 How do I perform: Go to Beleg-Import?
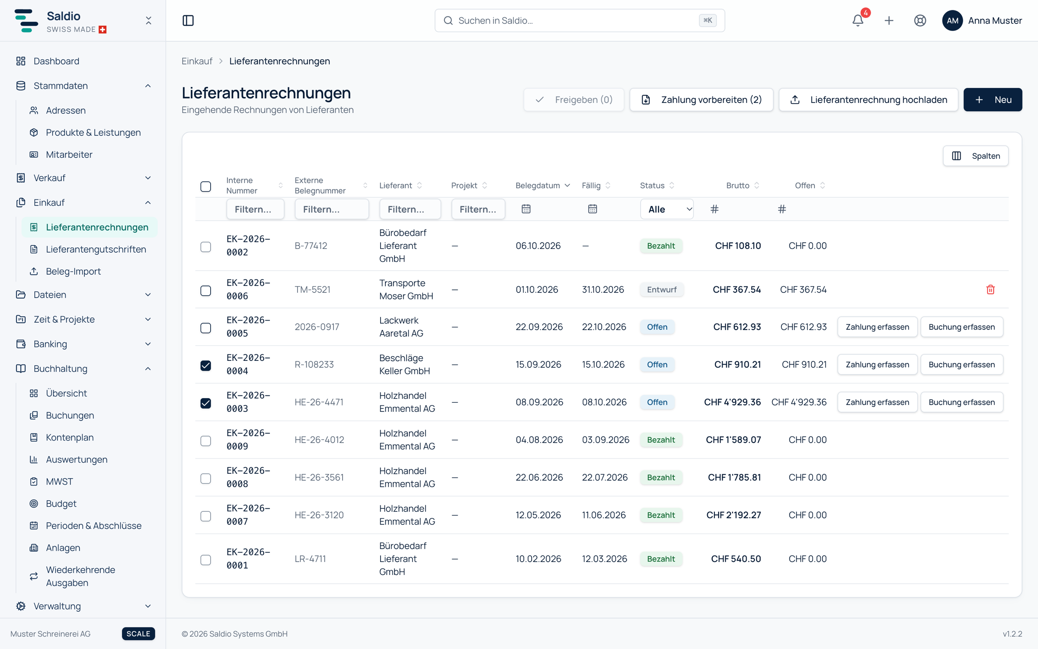pos(90,271)
